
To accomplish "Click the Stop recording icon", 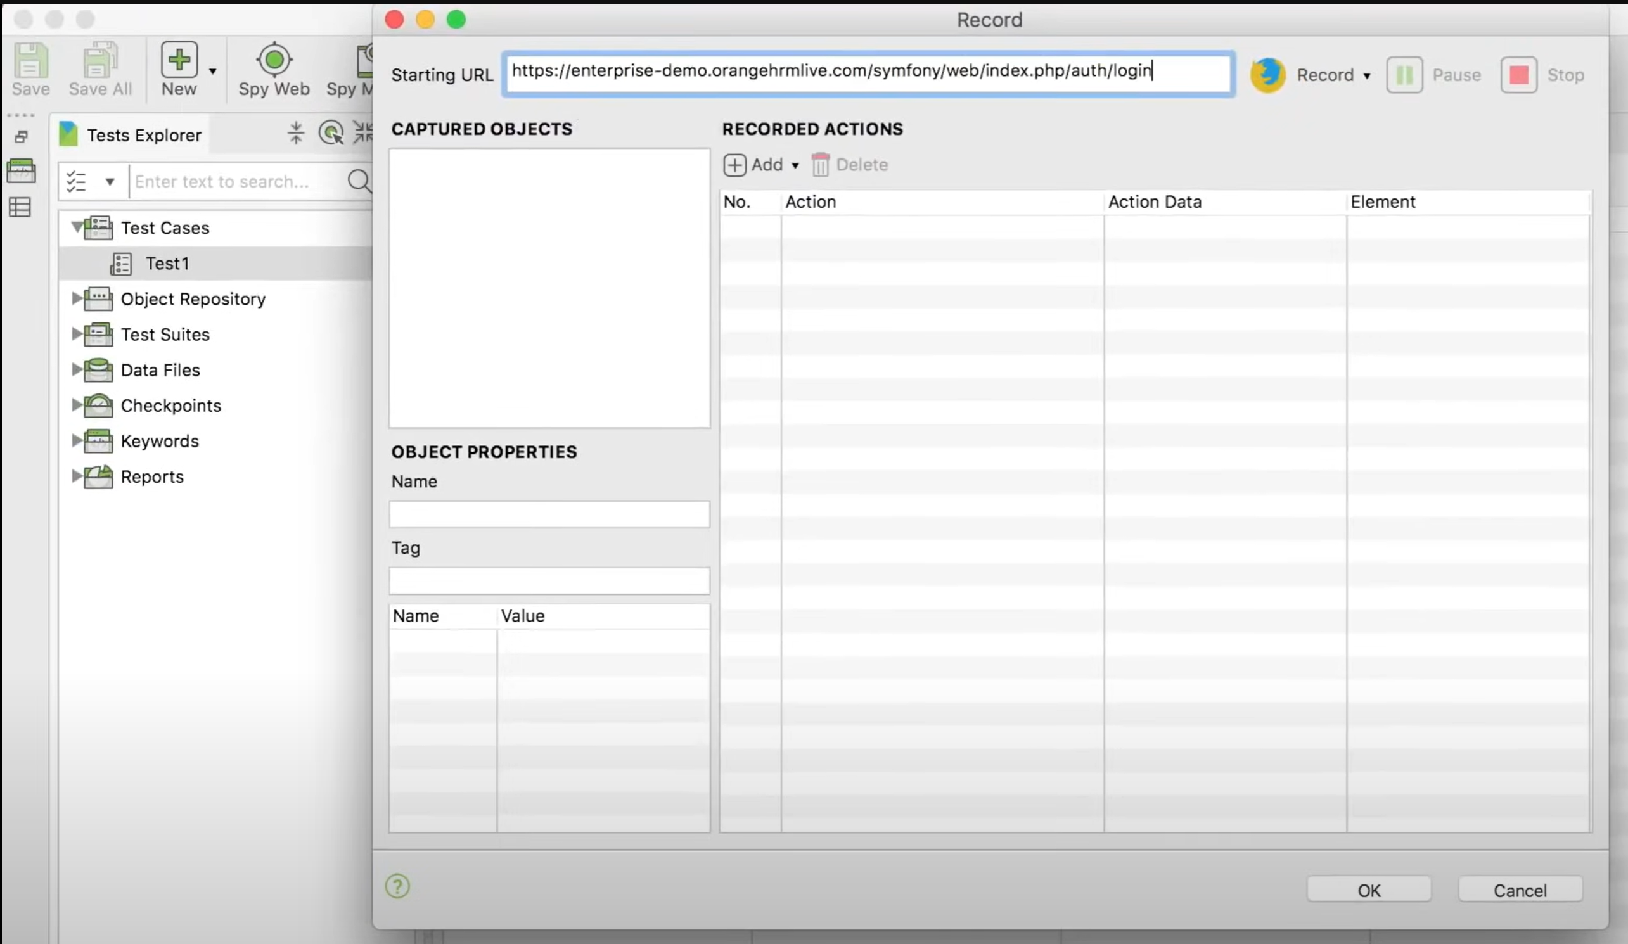I will pos(1518,75).
